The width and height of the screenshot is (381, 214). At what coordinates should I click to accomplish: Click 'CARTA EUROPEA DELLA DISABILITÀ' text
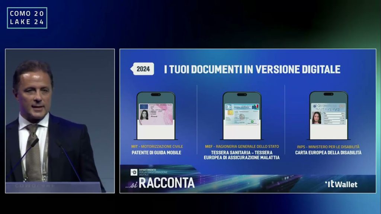tap(328, 153)
